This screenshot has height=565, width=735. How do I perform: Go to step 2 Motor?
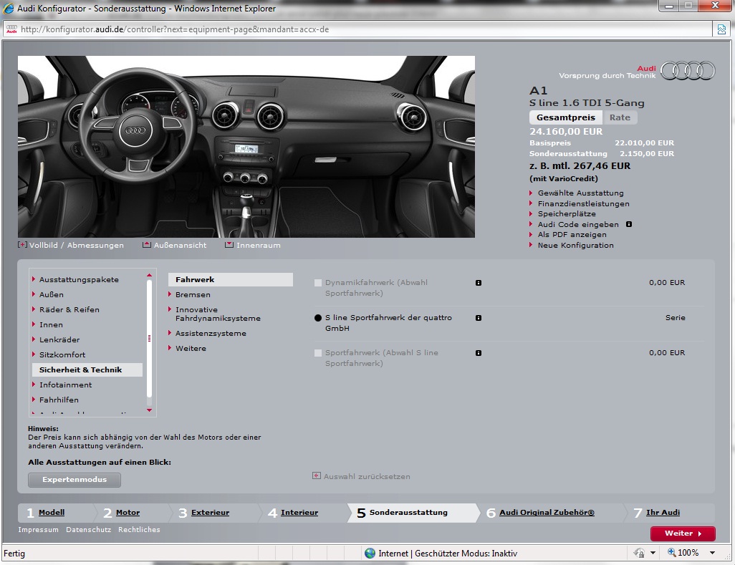tap(128, 513)
